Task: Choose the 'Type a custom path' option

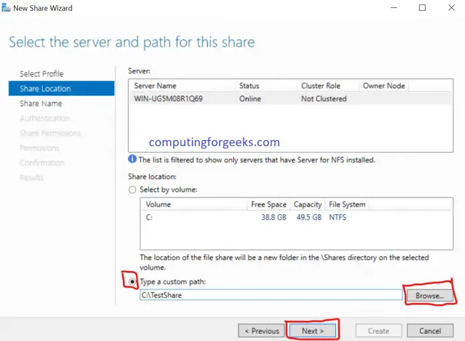Action: tap(132, 282)
